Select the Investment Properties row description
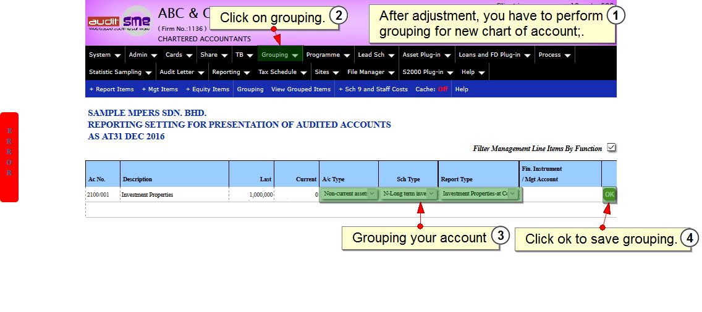The image size is (702, 312). pyautogui.click(x=147, y=195)
